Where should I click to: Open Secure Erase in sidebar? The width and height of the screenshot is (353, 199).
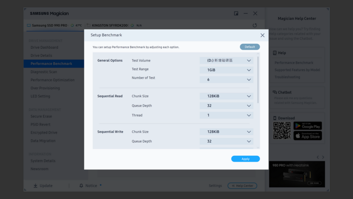(41, 116)
